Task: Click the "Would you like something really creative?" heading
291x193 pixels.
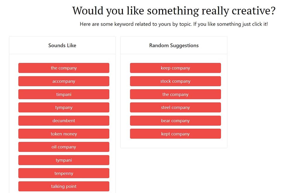Action: pos(174,11)
